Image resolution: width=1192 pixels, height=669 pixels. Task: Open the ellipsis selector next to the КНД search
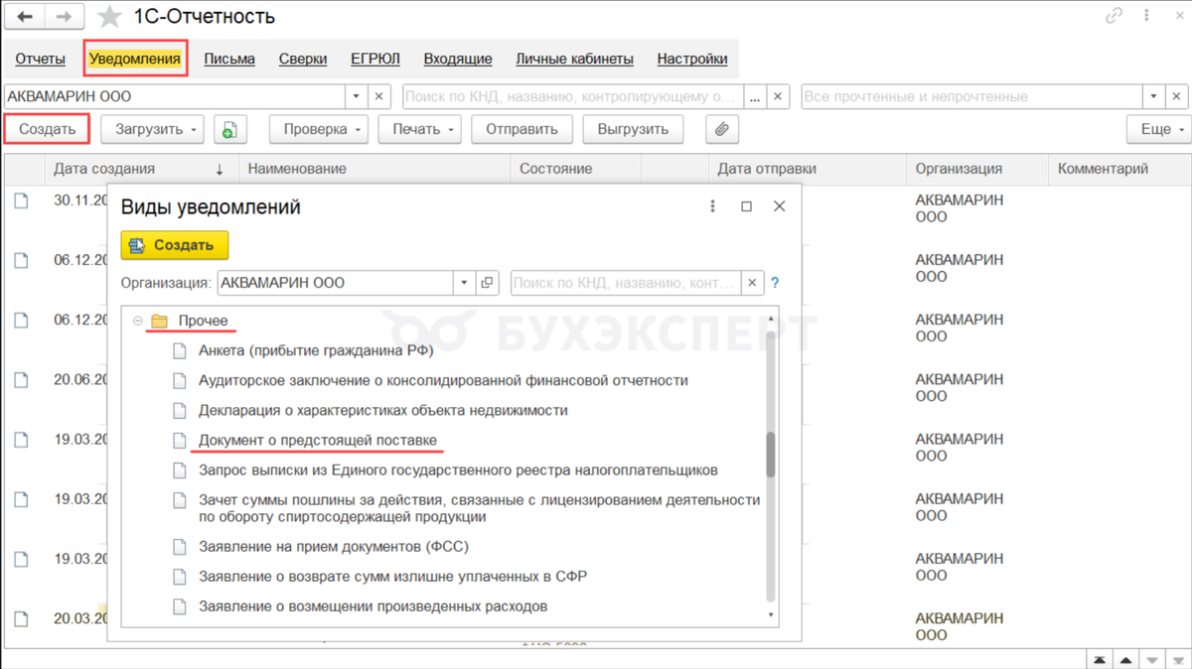click(x=756, y=97)
